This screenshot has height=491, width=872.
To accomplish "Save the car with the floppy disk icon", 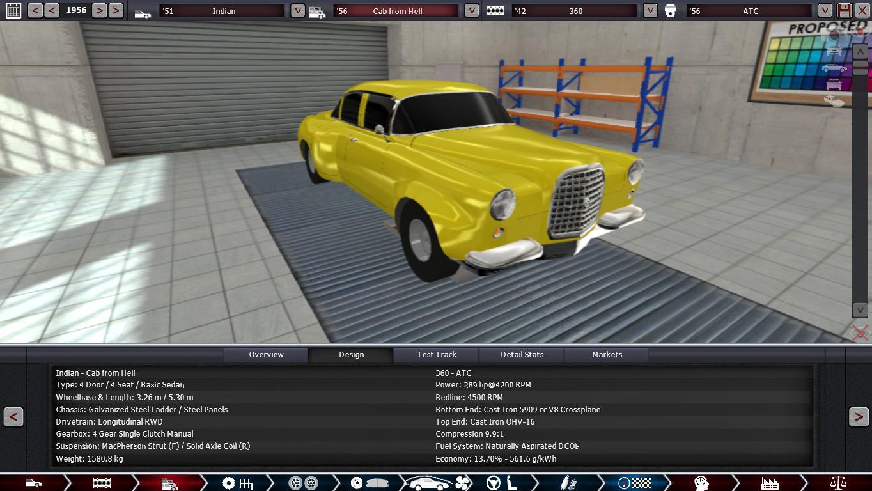I will pos(844,10).
